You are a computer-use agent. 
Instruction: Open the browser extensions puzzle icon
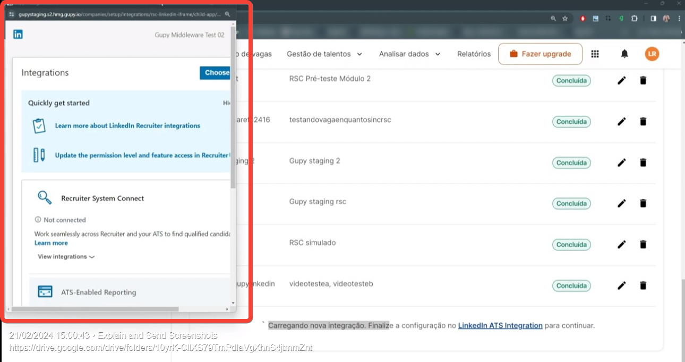[634, 18]
